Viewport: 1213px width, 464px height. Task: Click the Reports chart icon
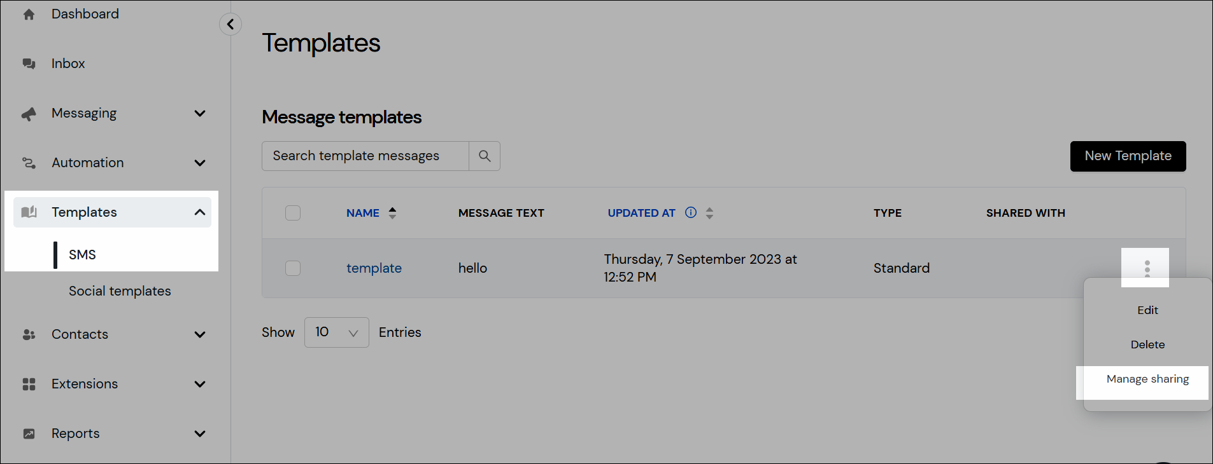coord(29,433)
